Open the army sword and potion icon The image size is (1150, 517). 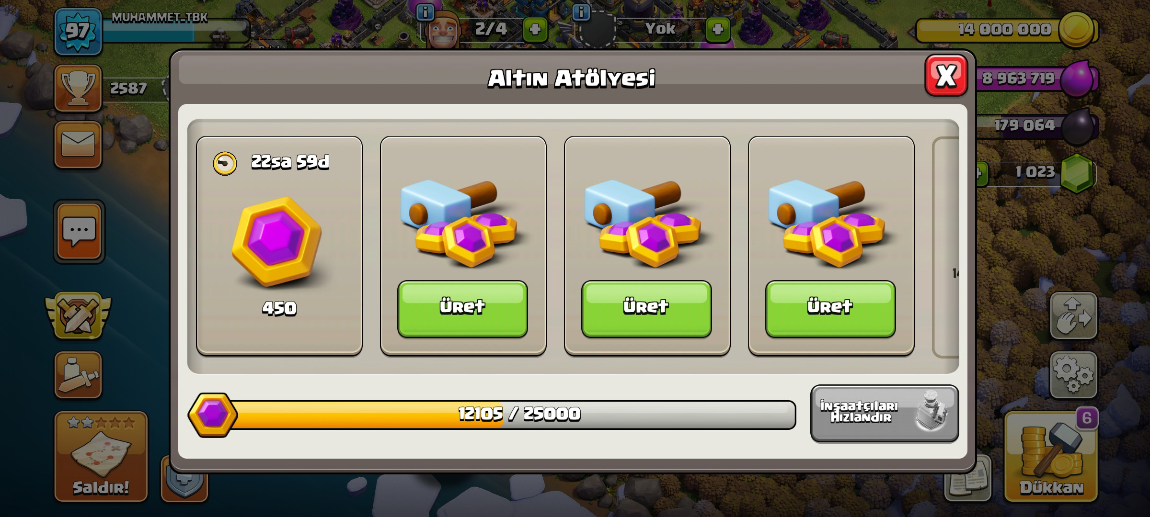78,375
